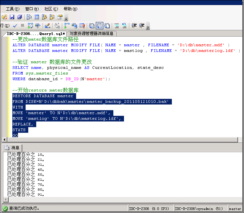Switch output to Results to File

107,26
